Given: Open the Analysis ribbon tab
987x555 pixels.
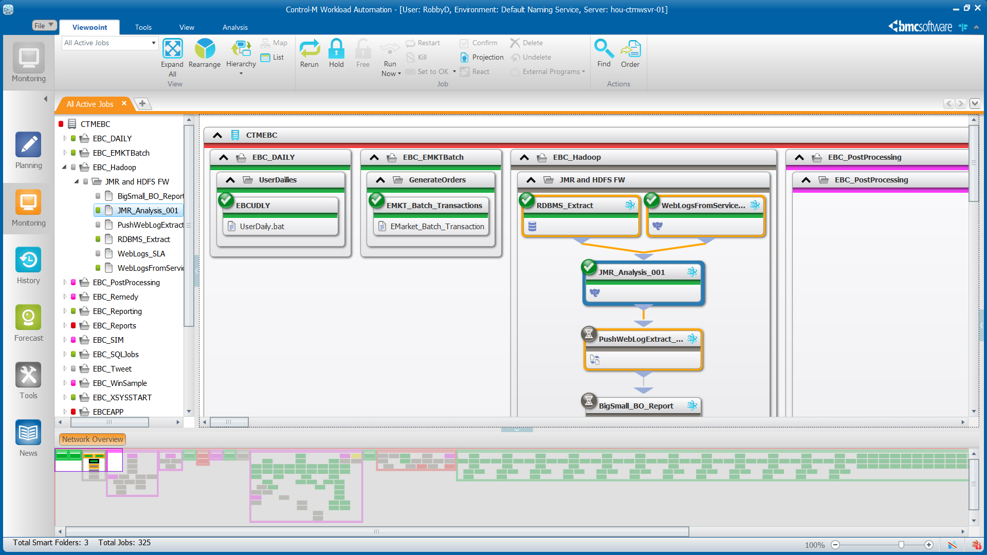Looking at the screenshot, I should [235, 27].
